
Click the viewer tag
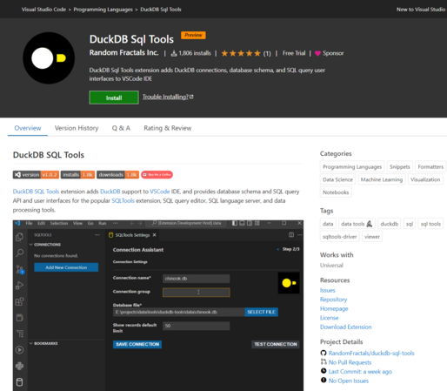pyautogui.click(x=372, y=236)
